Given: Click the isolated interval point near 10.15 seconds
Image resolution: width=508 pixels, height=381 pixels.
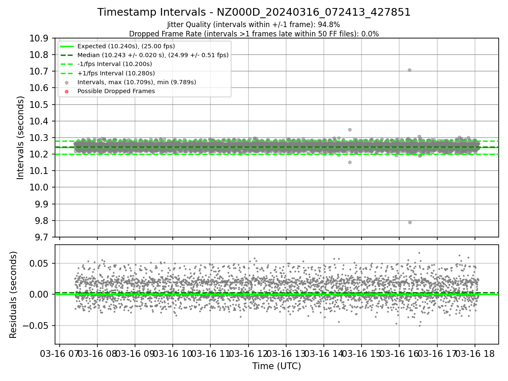Looking at the screenshot, I should click(x=350, y=162).
